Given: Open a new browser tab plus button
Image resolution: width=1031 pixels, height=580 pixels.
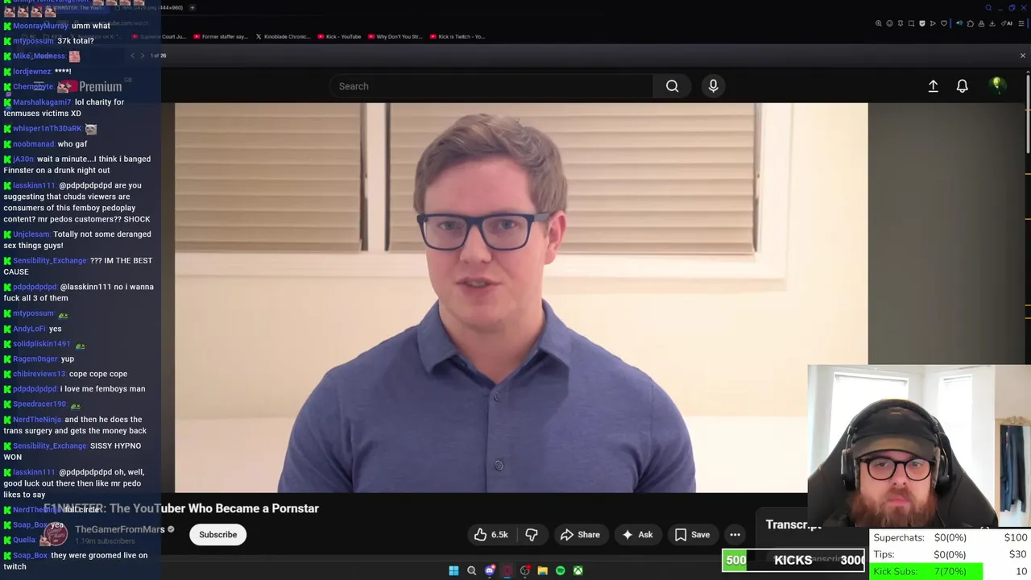Looking at the screenshot, I should click(x=192, y=7).
